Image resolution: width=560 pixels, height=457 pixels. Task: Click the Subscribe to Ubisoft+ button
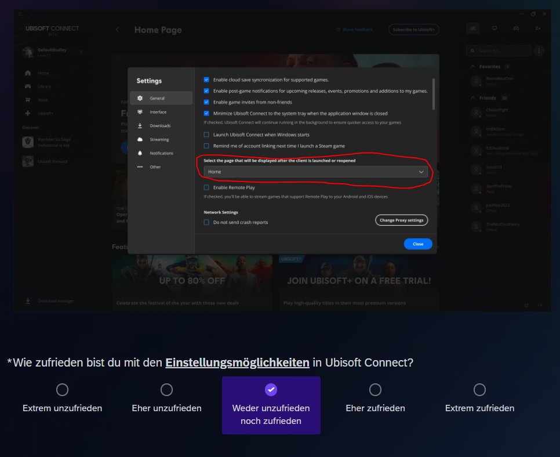pyautogui.click(x=413, y=30)
